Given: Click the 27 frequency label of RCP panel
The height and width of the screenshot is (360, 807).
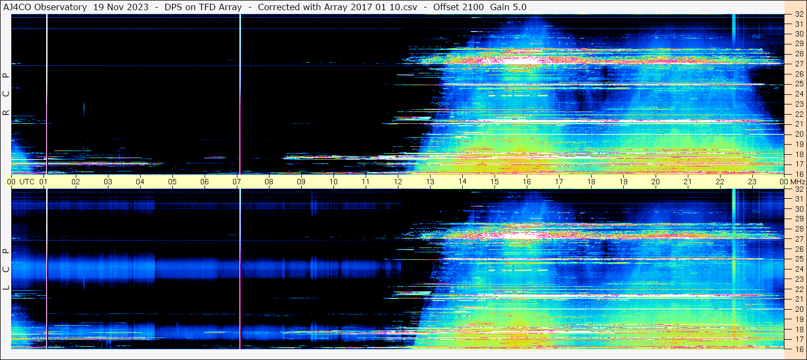Looking at the screenshot, I should click(x=798, y=64).
